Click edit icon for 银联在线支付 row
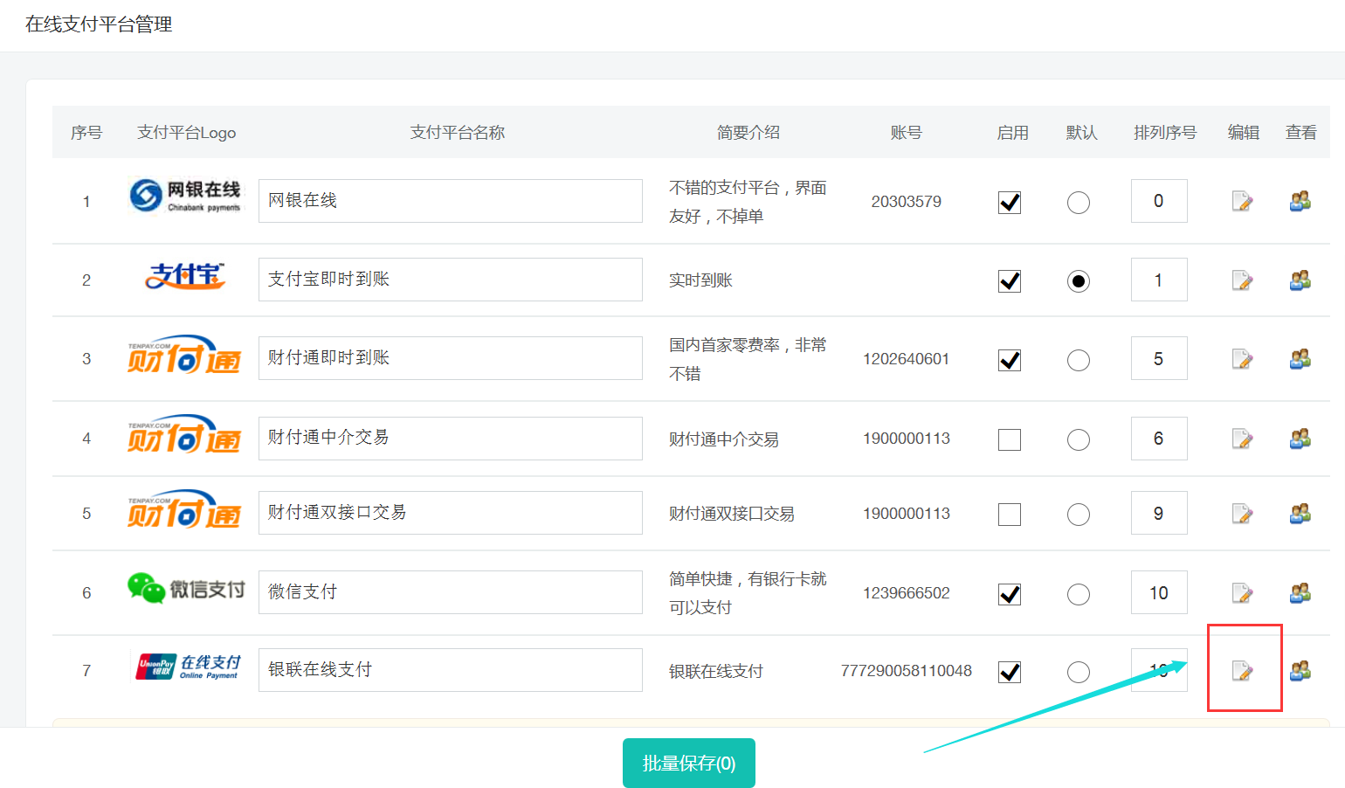Image resolution: width=1345 pixels, height=788 pixels. coord(1242,671)
